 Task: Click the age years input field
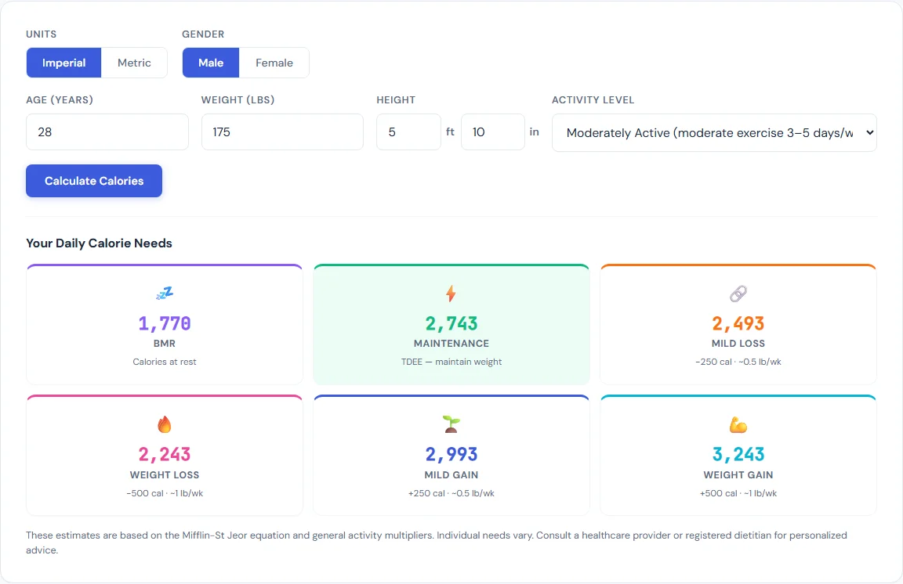[107, 132]
